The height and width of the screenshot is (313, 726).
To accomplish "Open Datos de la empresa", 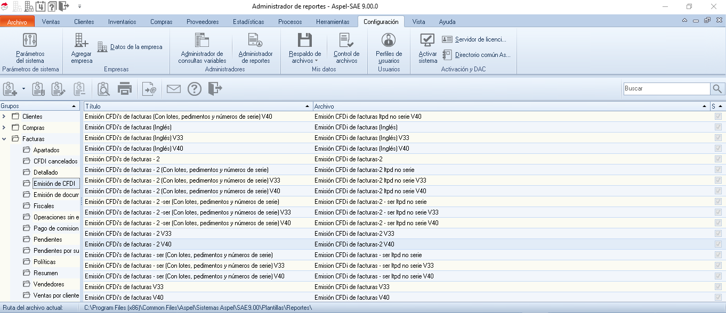I will click(130, 47).
